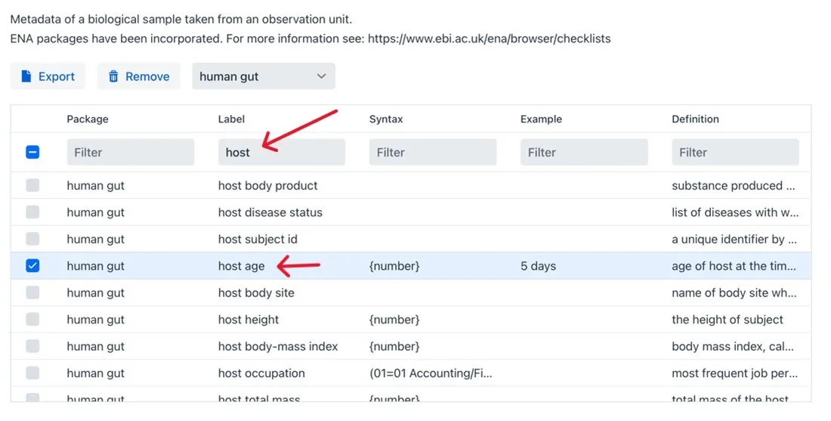
Task: Select the 'host body-mass index' label cell
Action: pos(278,346)
